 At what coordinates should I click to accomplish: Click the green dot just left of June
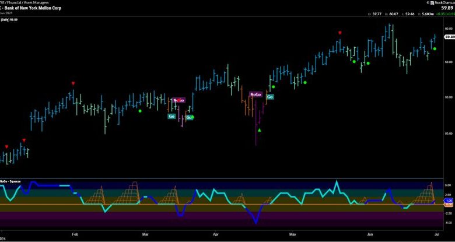tap(368, 63)
